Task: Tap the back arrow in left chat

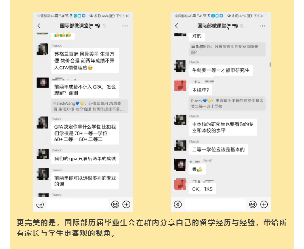Action: click(x=39, y=26)
